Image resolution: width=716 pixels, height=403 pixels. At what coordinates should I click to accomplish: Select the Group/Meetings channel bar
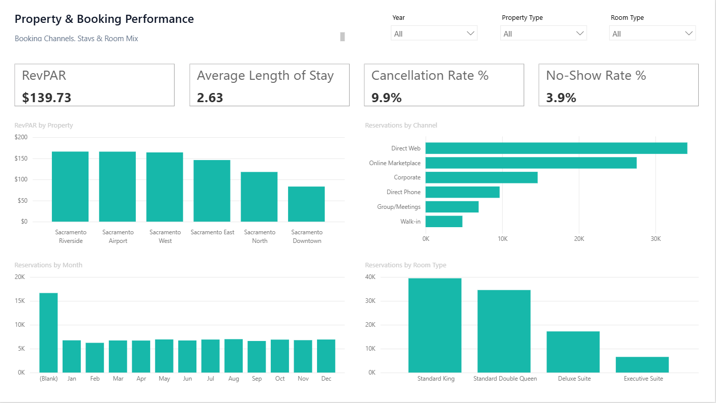pyautogui.click(x=452, y=207)
